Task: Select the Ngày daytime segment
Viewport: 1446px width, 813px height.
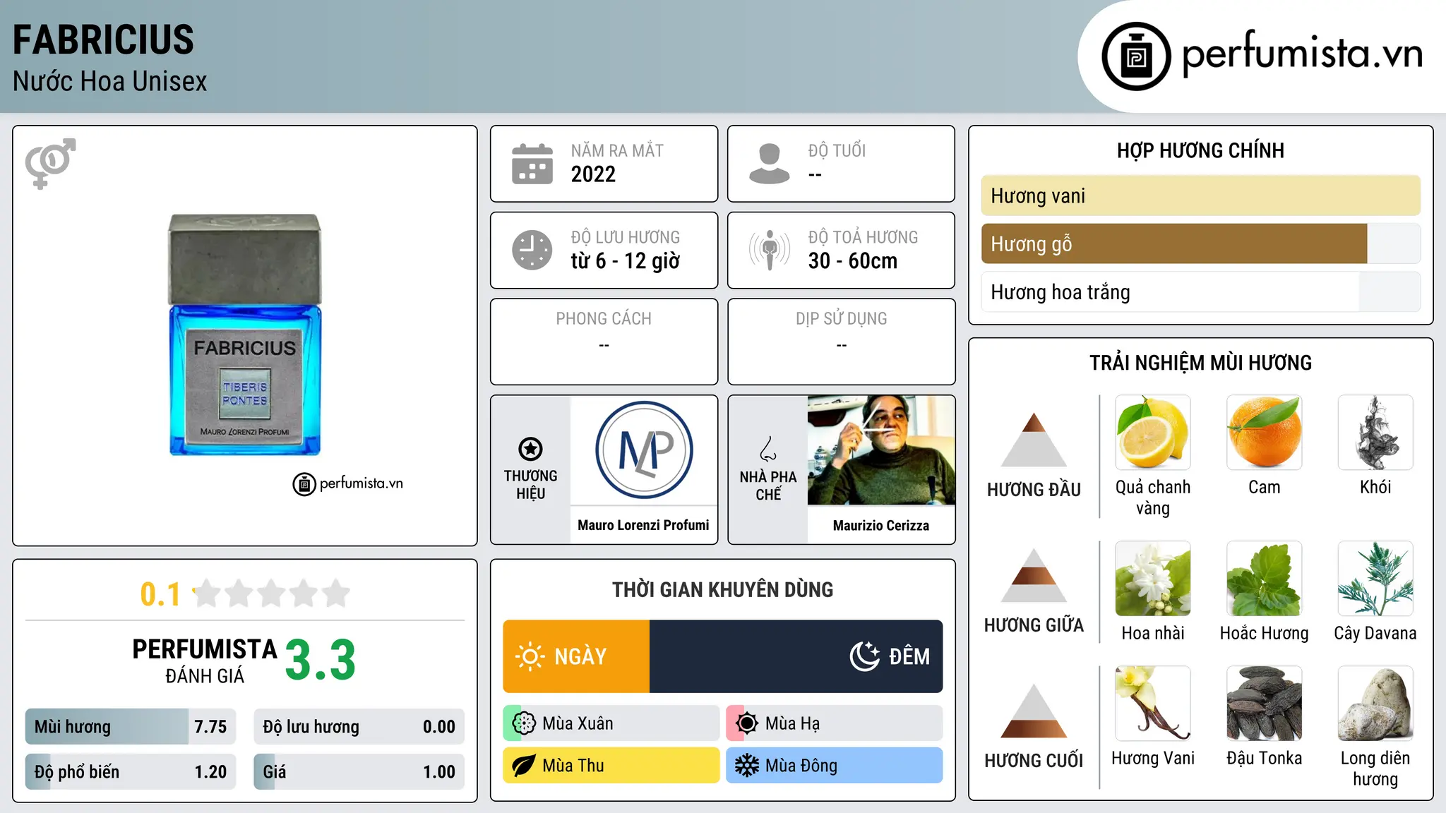Action: click(x=576, y=656)
